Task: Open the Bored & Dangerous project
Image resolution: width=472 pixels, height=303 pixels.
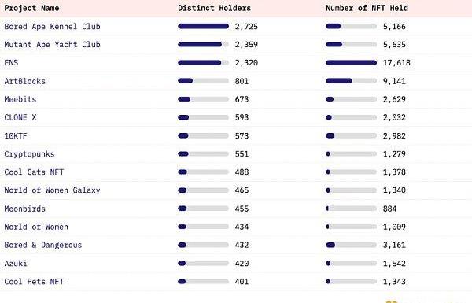Action: click(43, 245)
